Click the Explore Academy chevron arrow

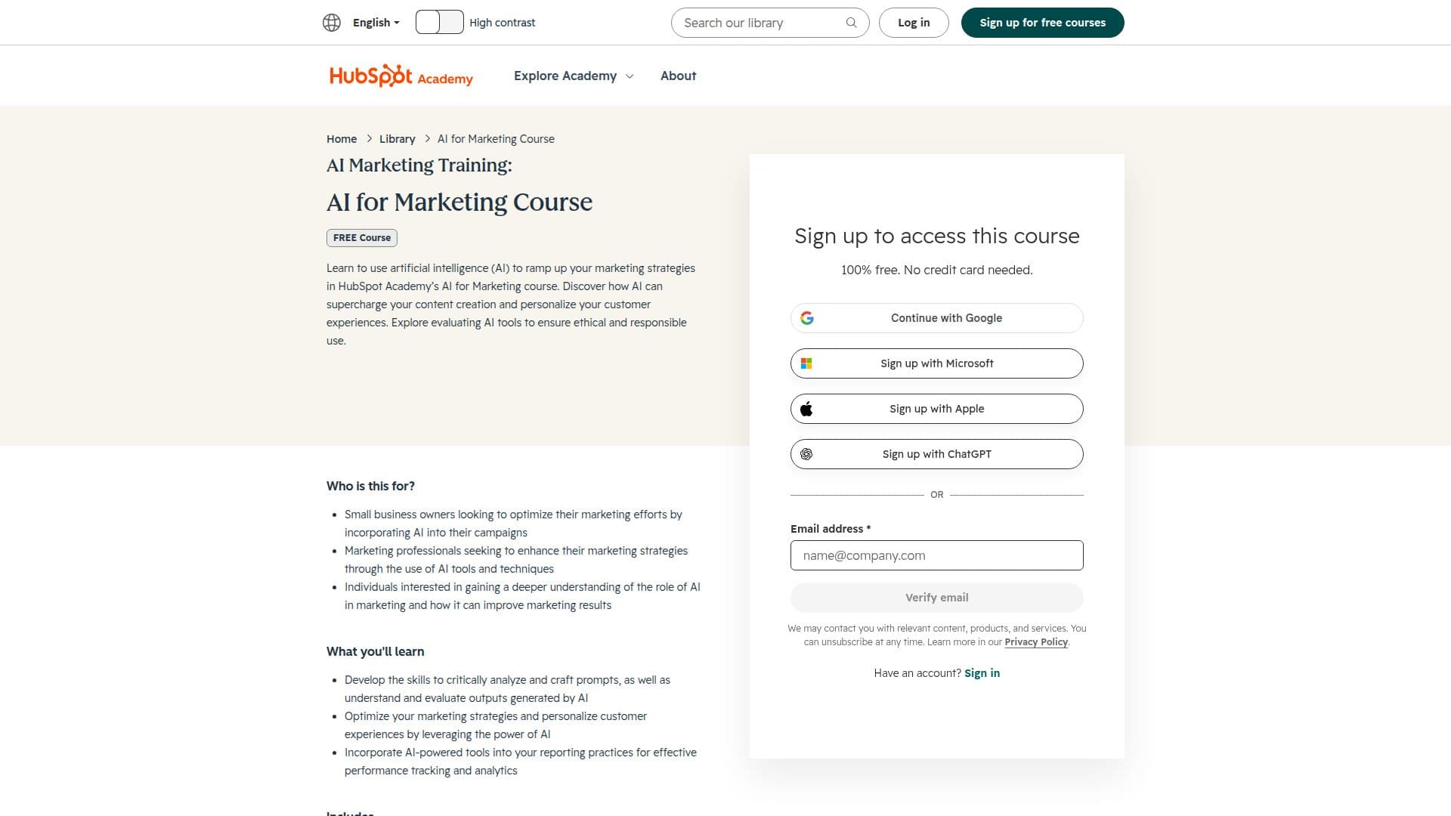[630, 76]
